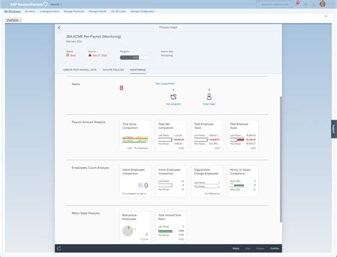Open the My Off-cycles tab
This screenshot has height=257, width=337.
click(119, 11)
